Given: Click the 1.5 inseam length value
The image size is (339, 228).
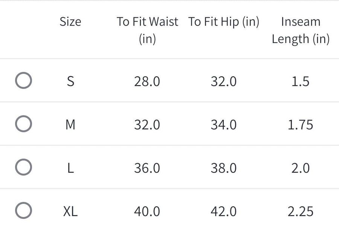Looking at the screenshot, I should (301, 81).
